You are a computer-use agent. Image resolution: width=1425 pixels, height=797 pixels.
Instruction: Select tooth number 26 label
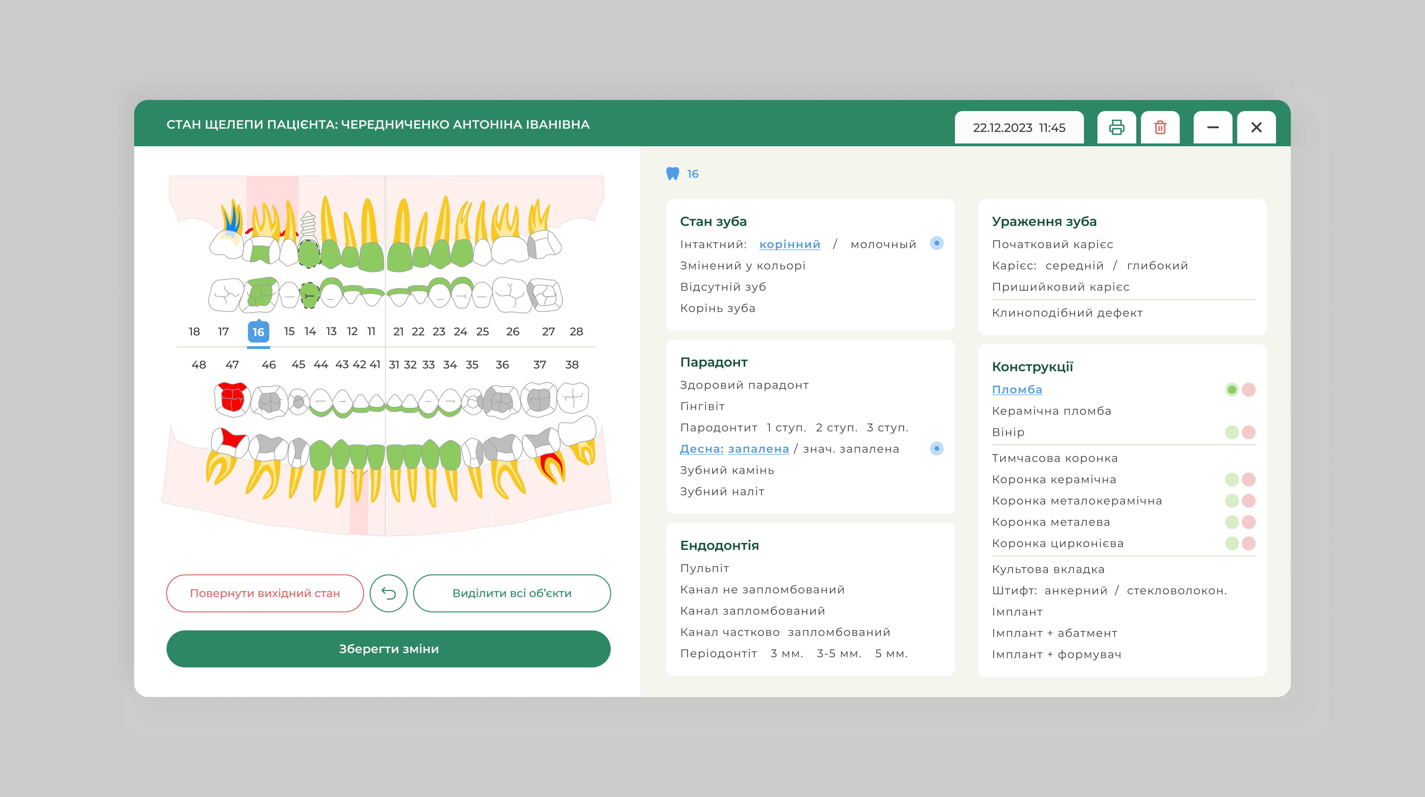pos(512,331)
